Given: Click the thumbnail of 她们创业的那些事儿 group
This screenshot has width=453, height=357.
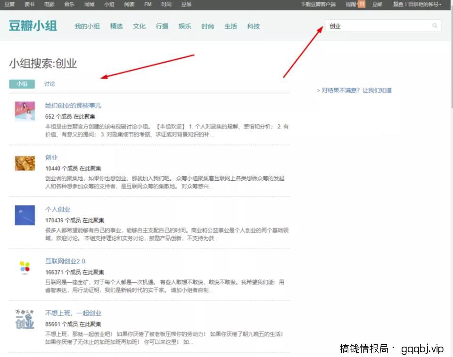Looking at the screenshot, I should (x=24, y=112).
